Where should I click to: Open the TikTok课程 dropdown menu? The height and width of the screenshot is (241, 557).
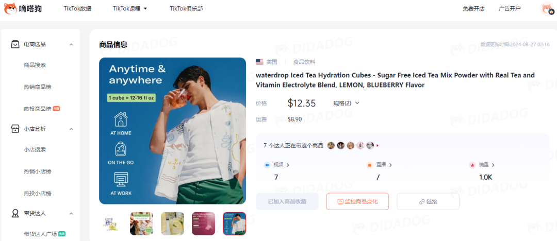(x=130, y=9)
